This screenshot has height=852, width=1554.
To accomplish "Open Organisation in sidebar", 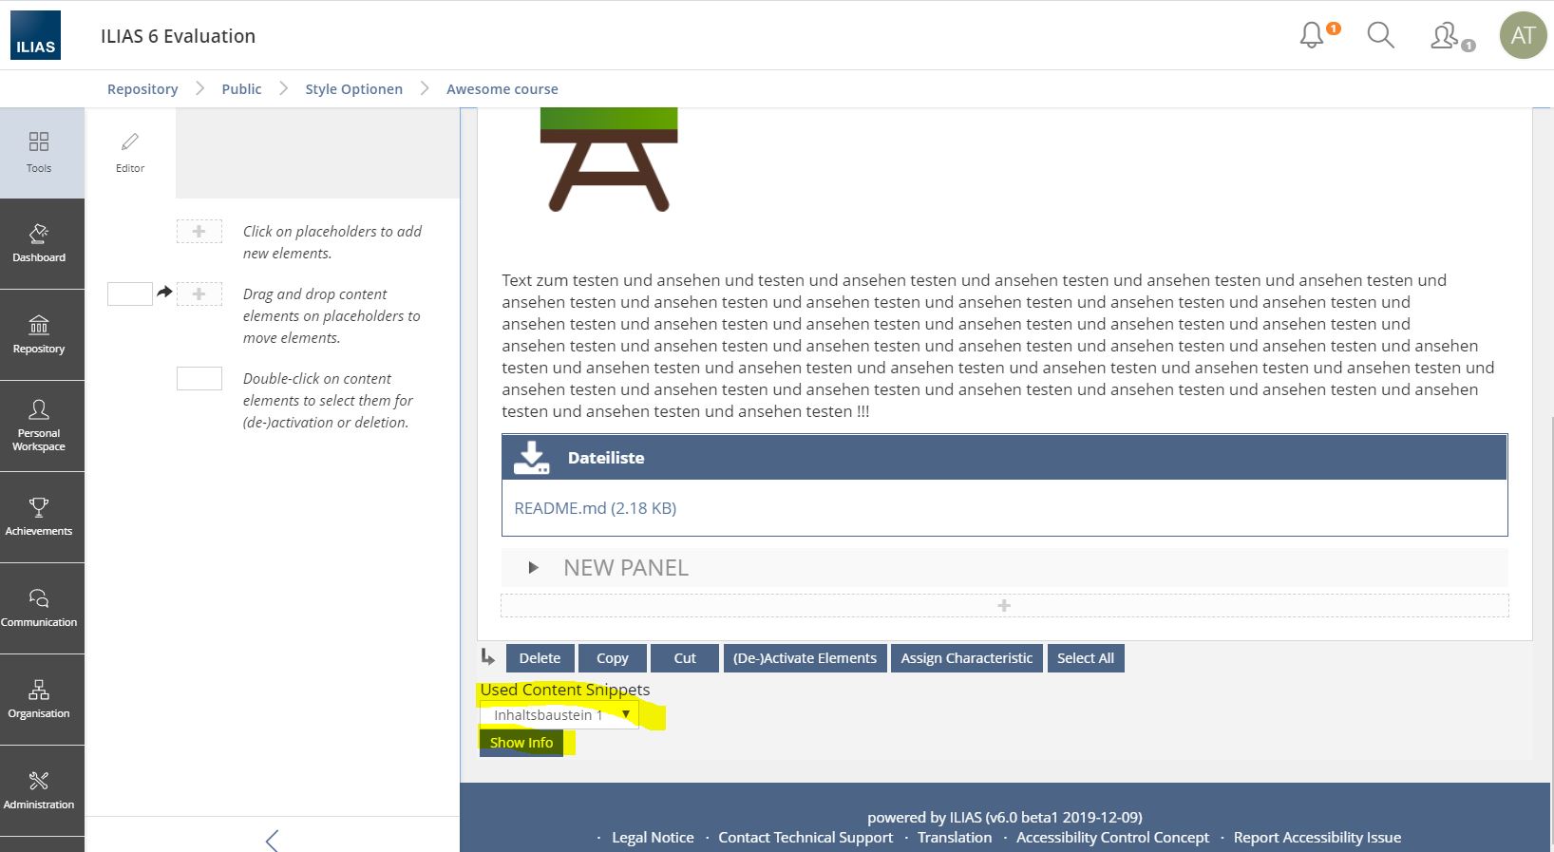I will pyautogui.click(x=39, y=699).
